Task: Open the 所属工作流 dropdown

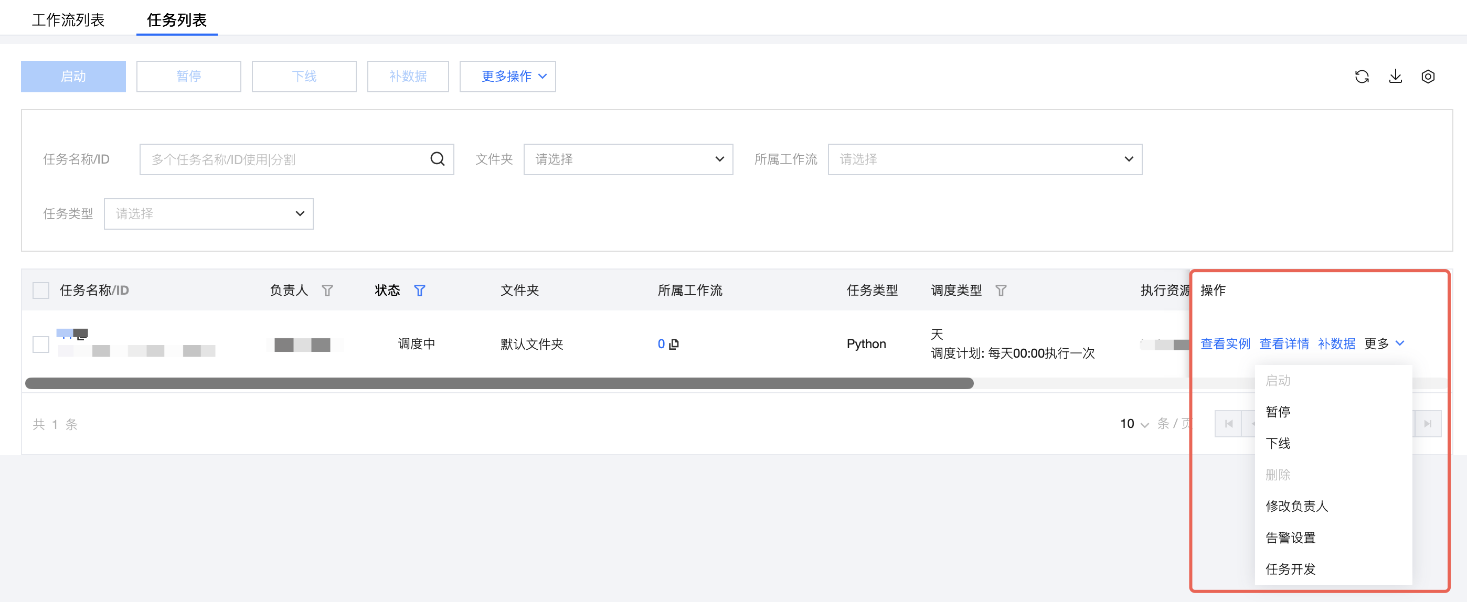Action: coord(984,159)
